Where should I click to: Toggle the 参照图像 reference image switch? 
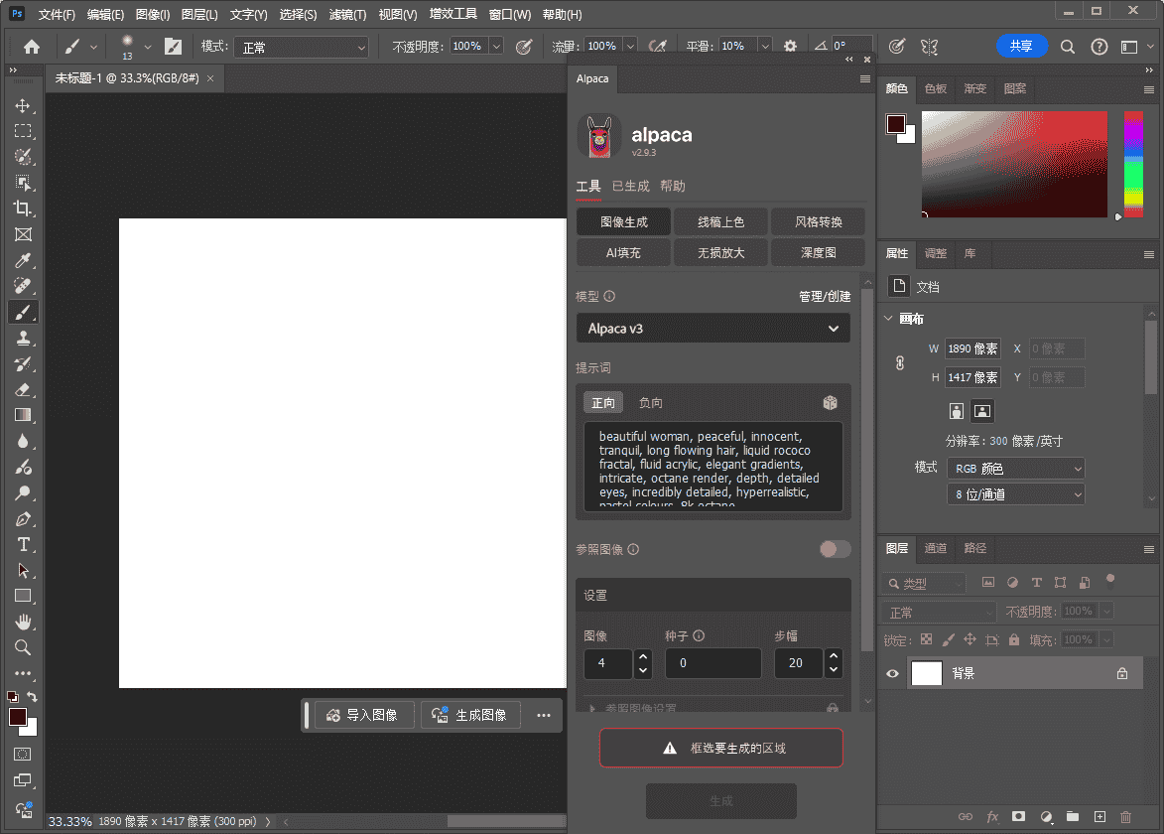[x=835, y=549]
